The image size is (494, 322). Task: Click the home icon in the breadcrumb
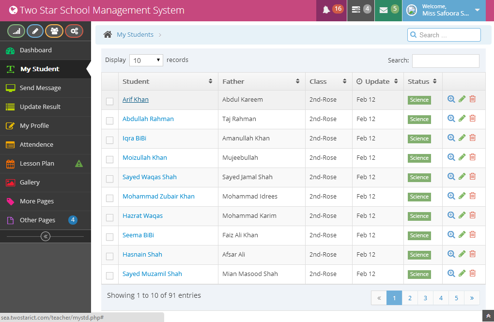click(108, 34)
